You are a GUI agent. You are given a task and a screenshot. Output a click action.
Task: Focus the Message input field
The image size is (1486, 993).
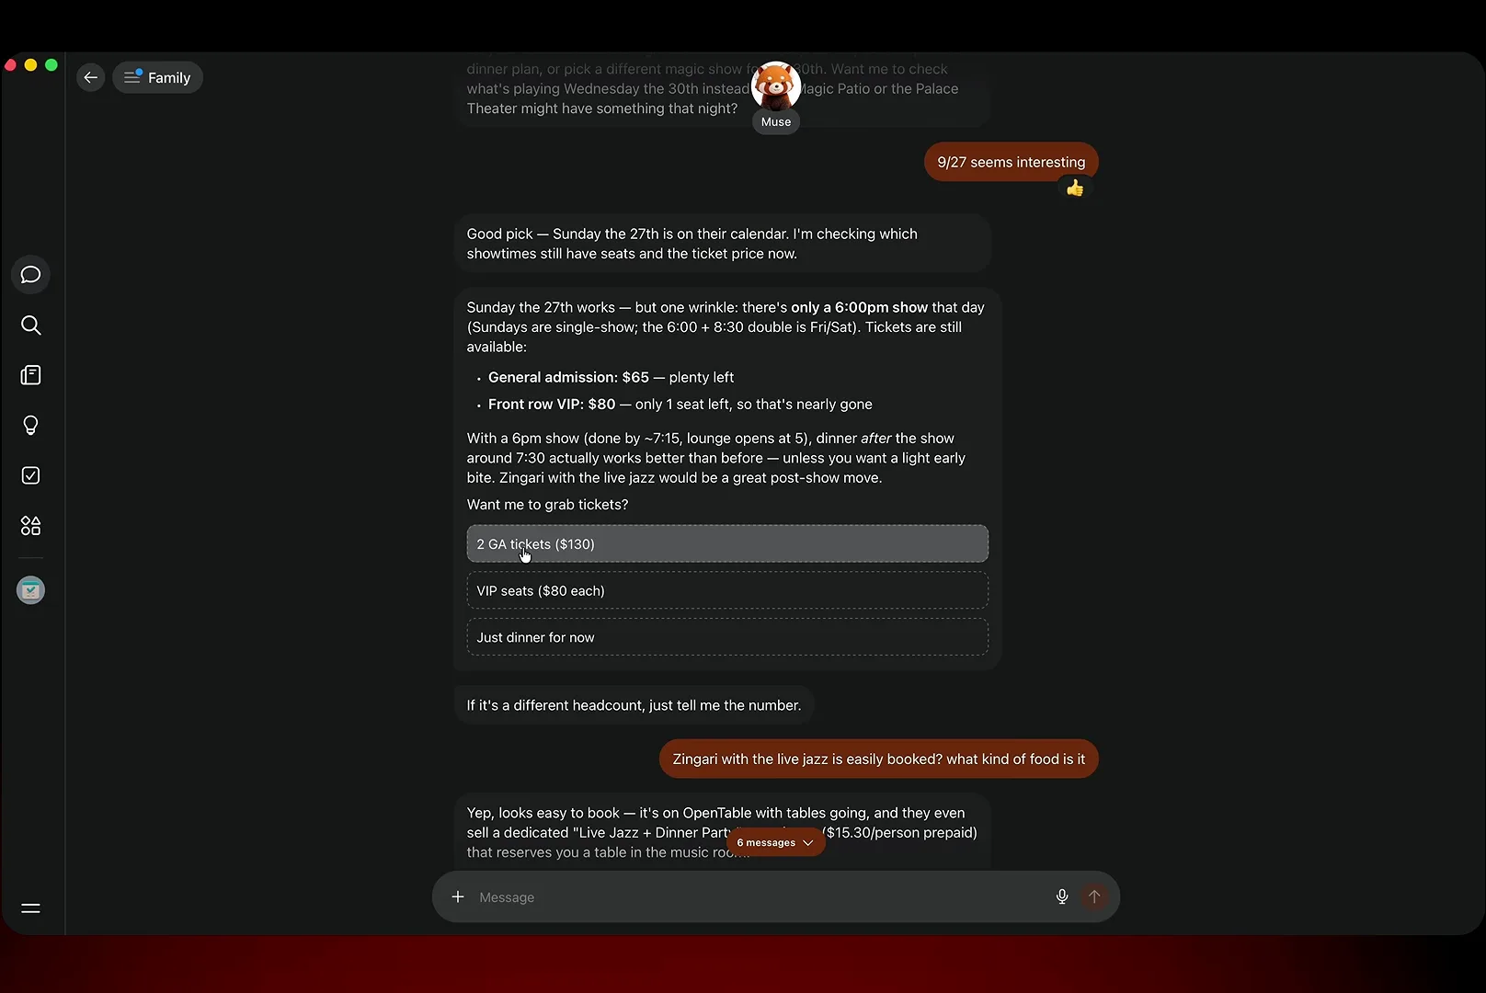pos(759,896)
